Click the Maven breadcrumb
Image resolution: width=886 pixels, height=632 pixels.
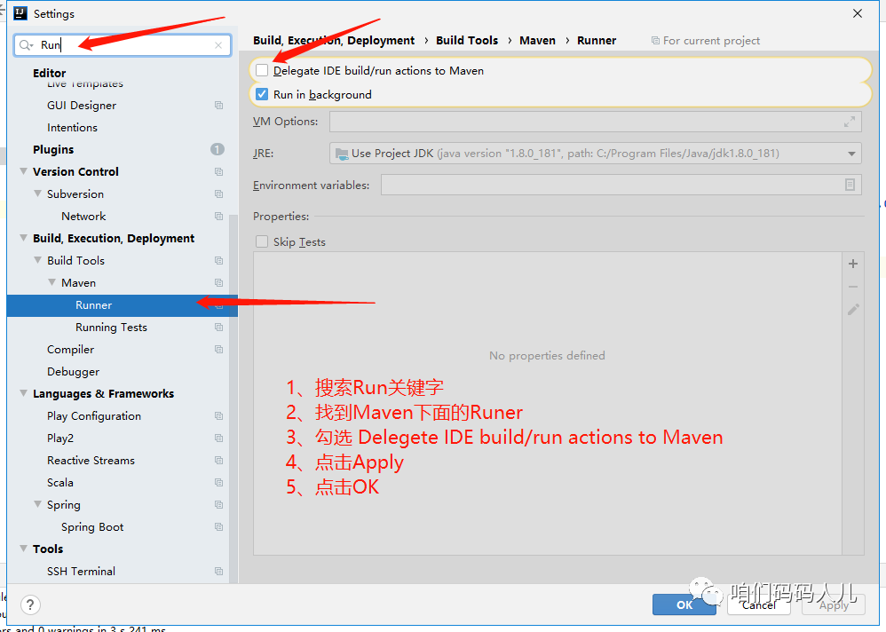(537, 41)
